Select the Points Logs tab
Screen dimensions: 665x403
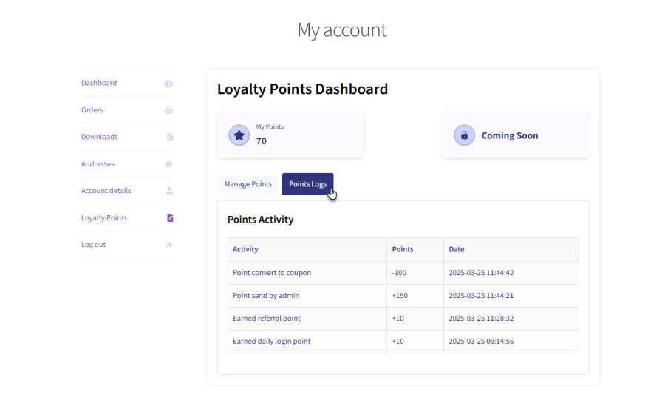click(307, 184)
